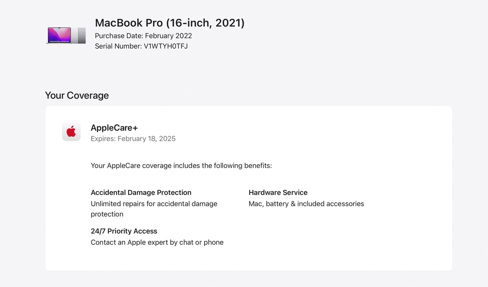The height and width of the screenshot is (287, 488).
Task: Click the AppleCare+ plan title
Action: [x=114, y=128]
